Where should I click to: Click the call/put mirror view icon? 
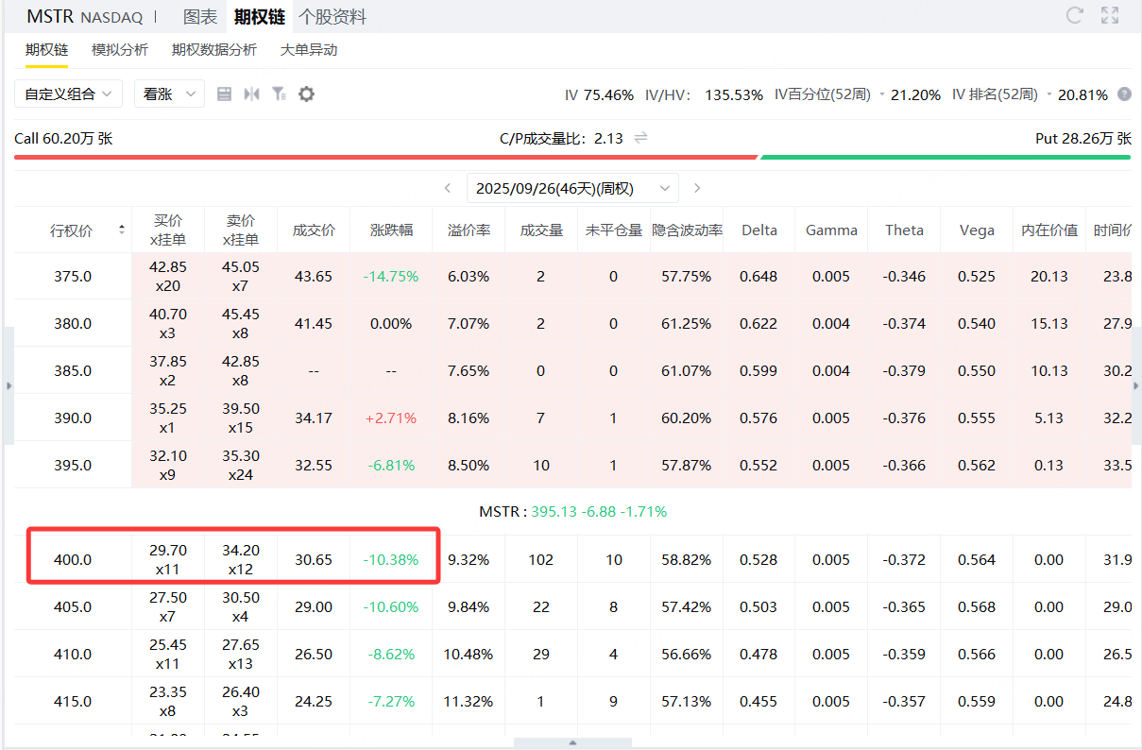click(251, 94)
